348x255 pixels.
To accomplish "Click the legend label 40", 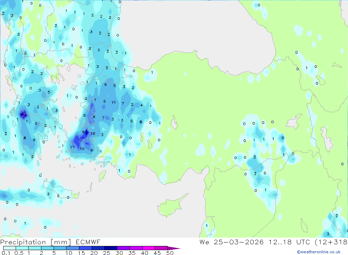I will [x=144, y=253].
